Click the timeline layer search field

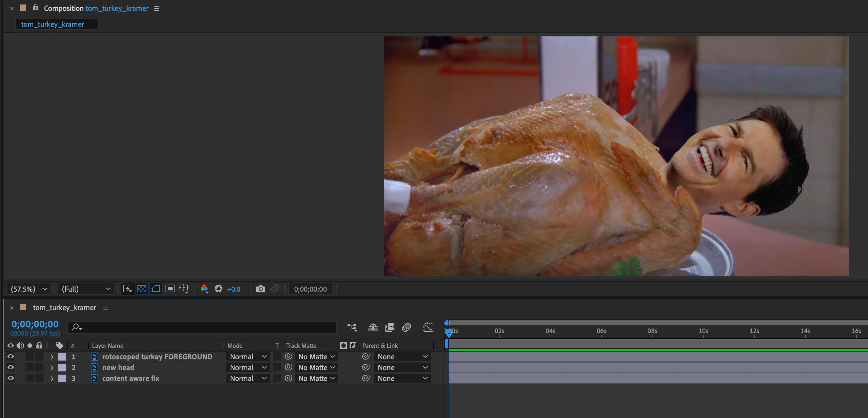click(202, 327)
